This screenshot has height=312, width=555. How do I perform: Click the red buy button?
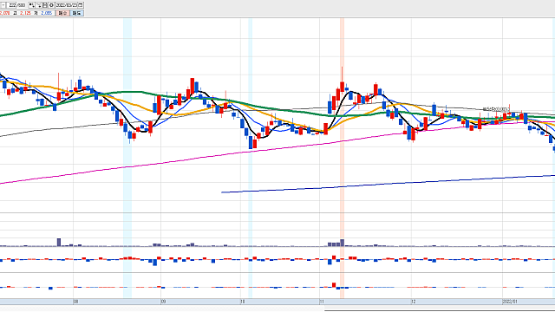[62, 13]
